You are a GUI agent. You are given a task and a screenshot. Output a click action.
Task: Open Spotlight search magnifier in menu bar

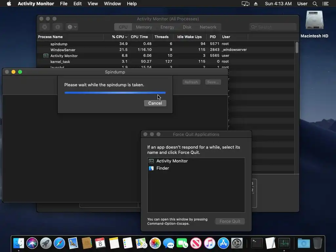click(x=315, y=4)
